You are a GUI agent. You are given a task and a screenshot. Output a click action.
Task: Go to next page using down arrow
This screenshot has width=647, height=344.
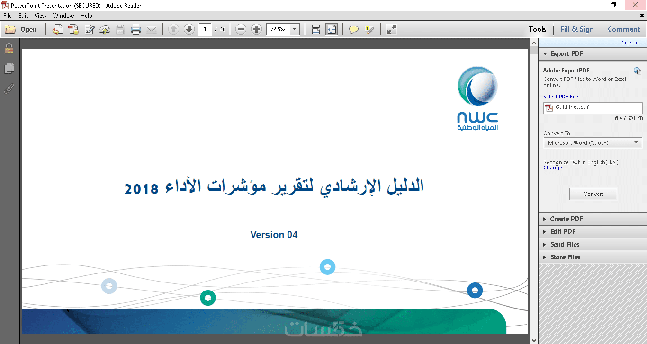pos(189,29)
